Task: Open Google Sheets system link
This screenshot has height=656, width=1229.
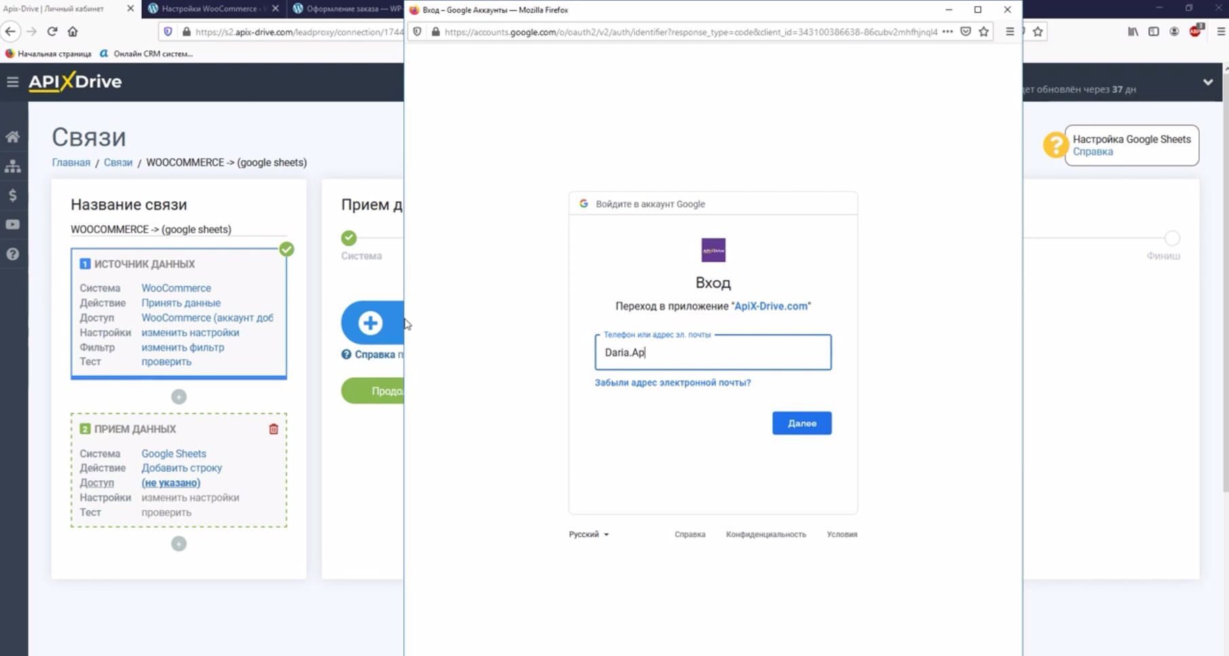Action: (174, 454)
